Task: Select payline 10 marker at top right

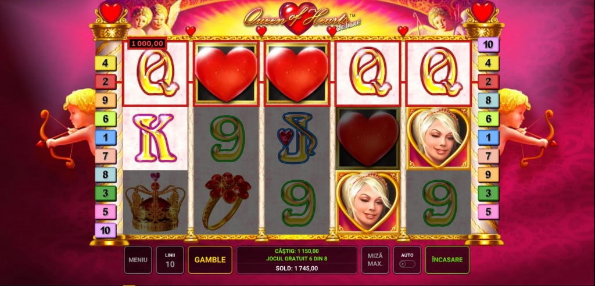Action: [x=488, y=44]
